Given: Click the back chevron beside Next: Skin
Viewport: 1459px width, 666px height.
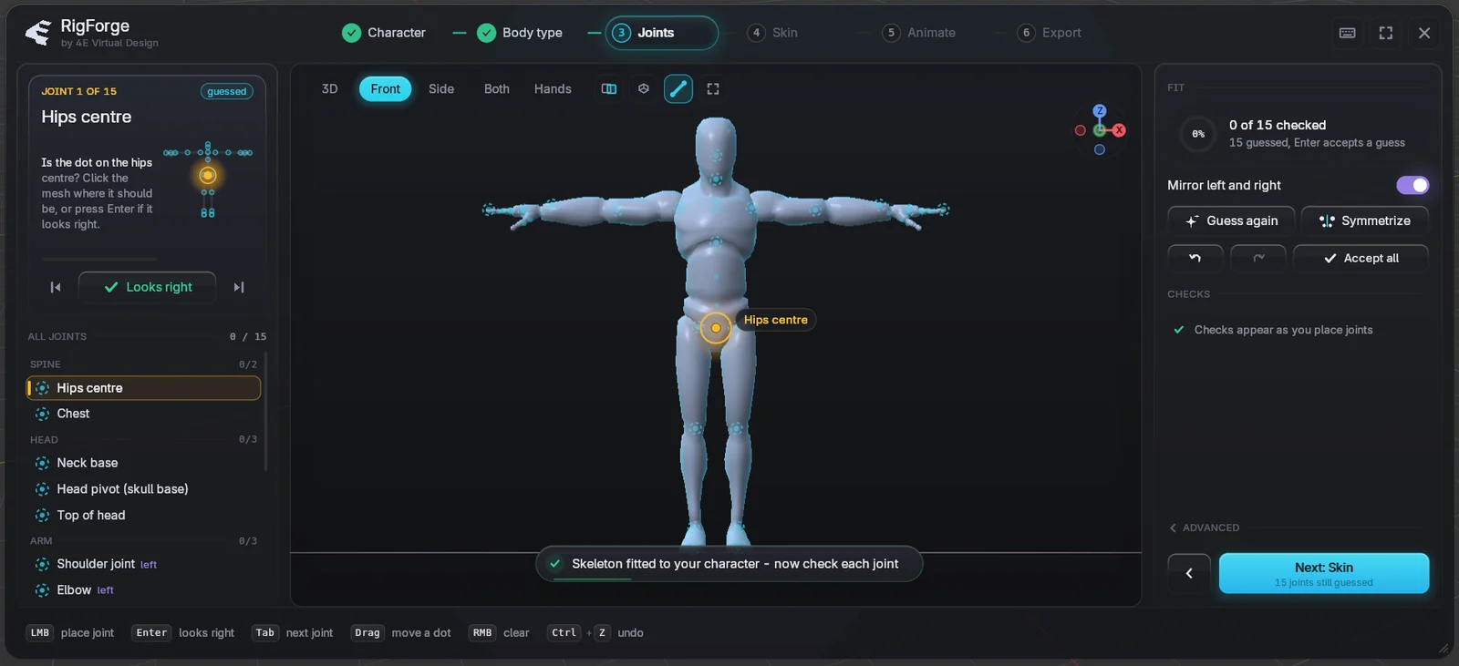Looking at the screenshot, I should click(1189, 573).
